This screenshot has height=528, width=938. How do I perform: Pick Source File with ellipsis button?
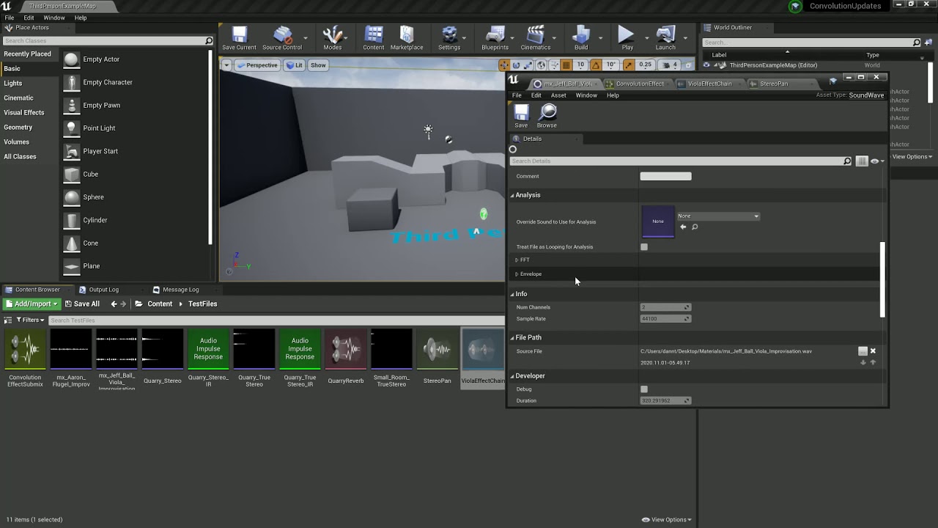863,351
